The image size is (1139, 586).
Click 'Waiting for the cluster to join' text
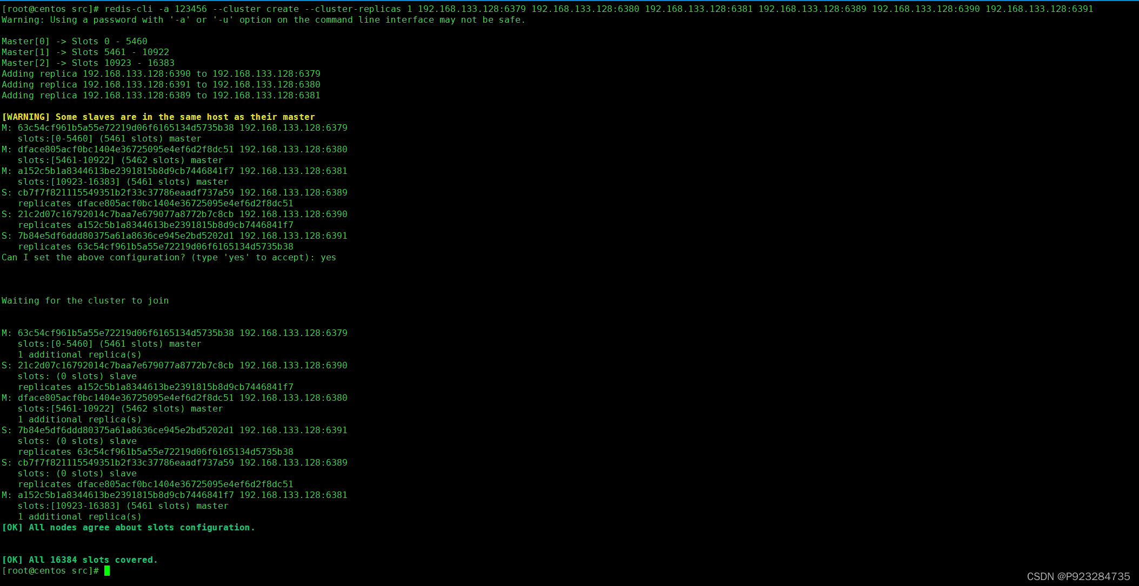coord(85,301)
